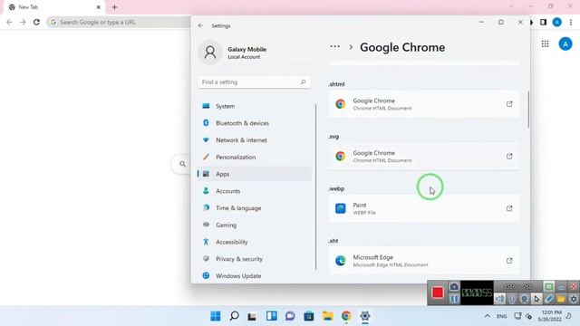This screenshot has width=580, height=326.
Task: Toggle the recorder mouse cursor capture icon
Action: tap(536, 299)
